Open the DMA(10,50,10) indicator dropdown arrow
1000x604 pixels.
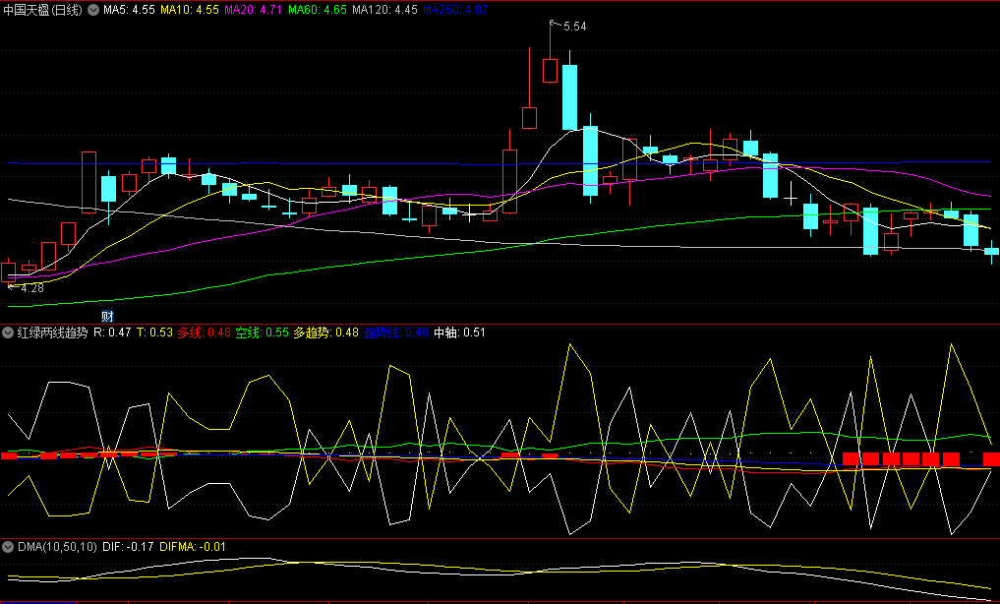click(8, 547)
